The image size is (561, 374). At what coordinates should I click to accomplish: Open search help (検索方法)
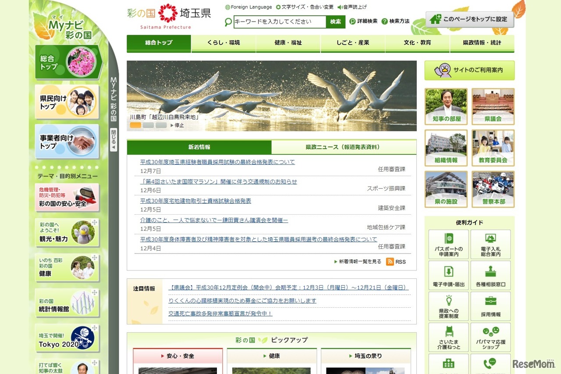tap(395, 21)
